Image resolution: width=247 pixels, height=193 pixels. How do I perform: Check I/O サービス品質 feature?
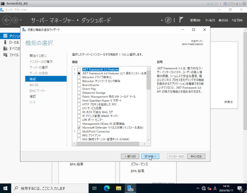(x=79, y=108)
